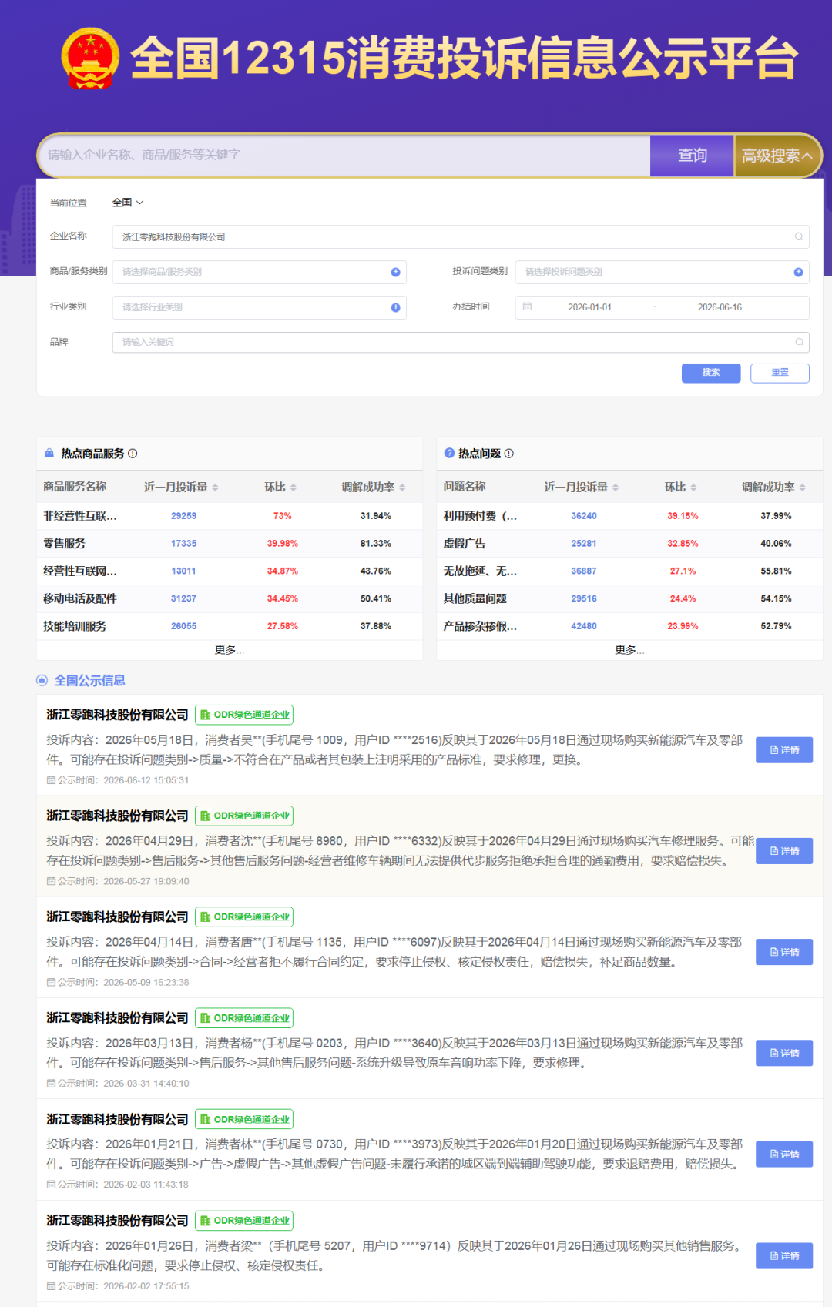Click the blue 搜索 button
Screen dimensions: 832x1307
711,373
